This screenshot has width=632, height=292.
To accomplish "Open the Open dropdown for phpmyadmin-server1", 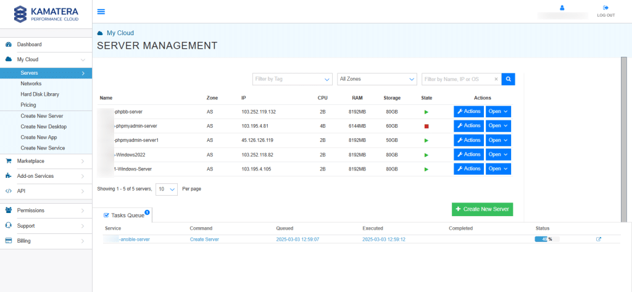I will point(498,140).
